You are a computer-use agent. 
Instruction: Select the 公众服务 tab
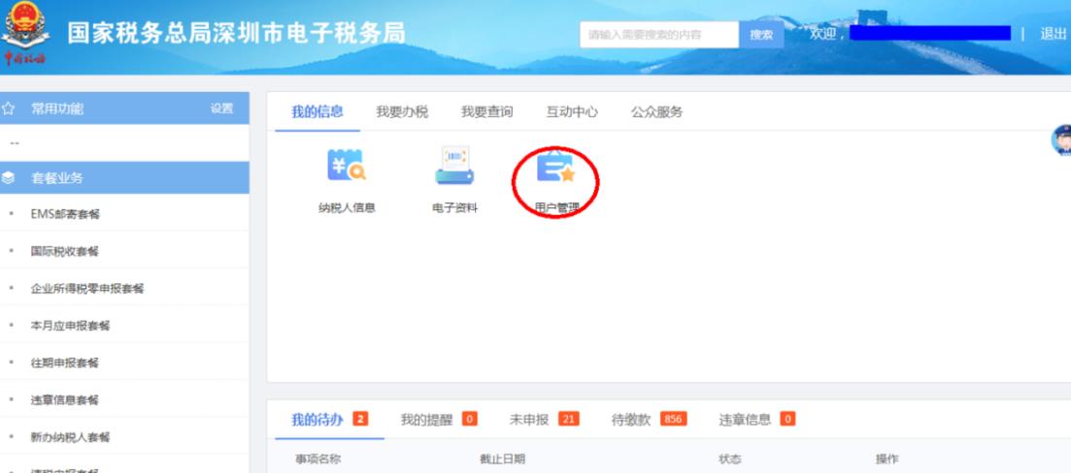[x=656, y=111]
